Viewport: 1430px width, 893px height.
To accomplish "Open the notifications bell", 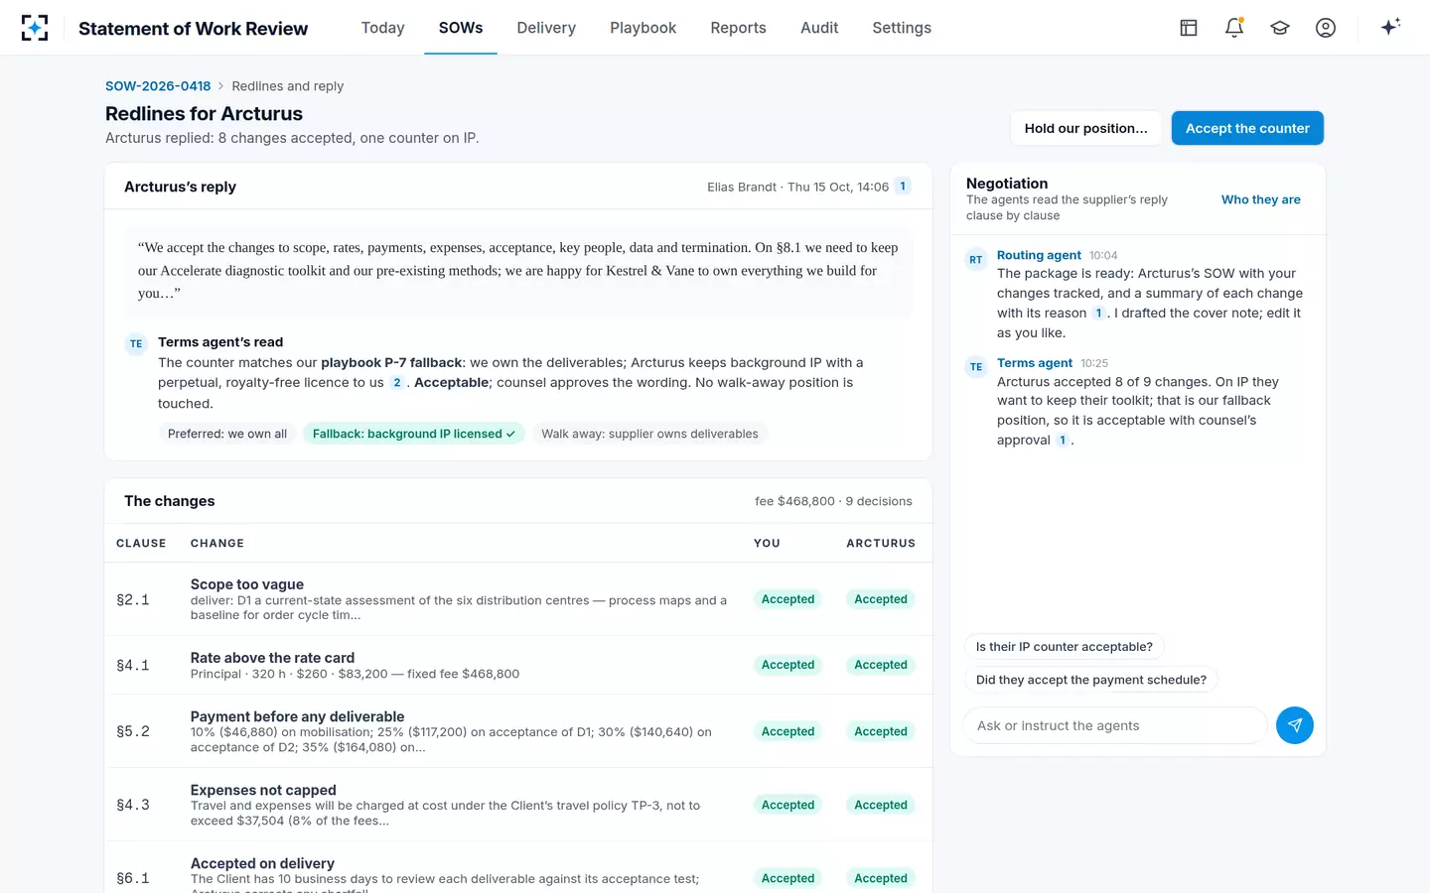I will click(x=1234, y=28).
